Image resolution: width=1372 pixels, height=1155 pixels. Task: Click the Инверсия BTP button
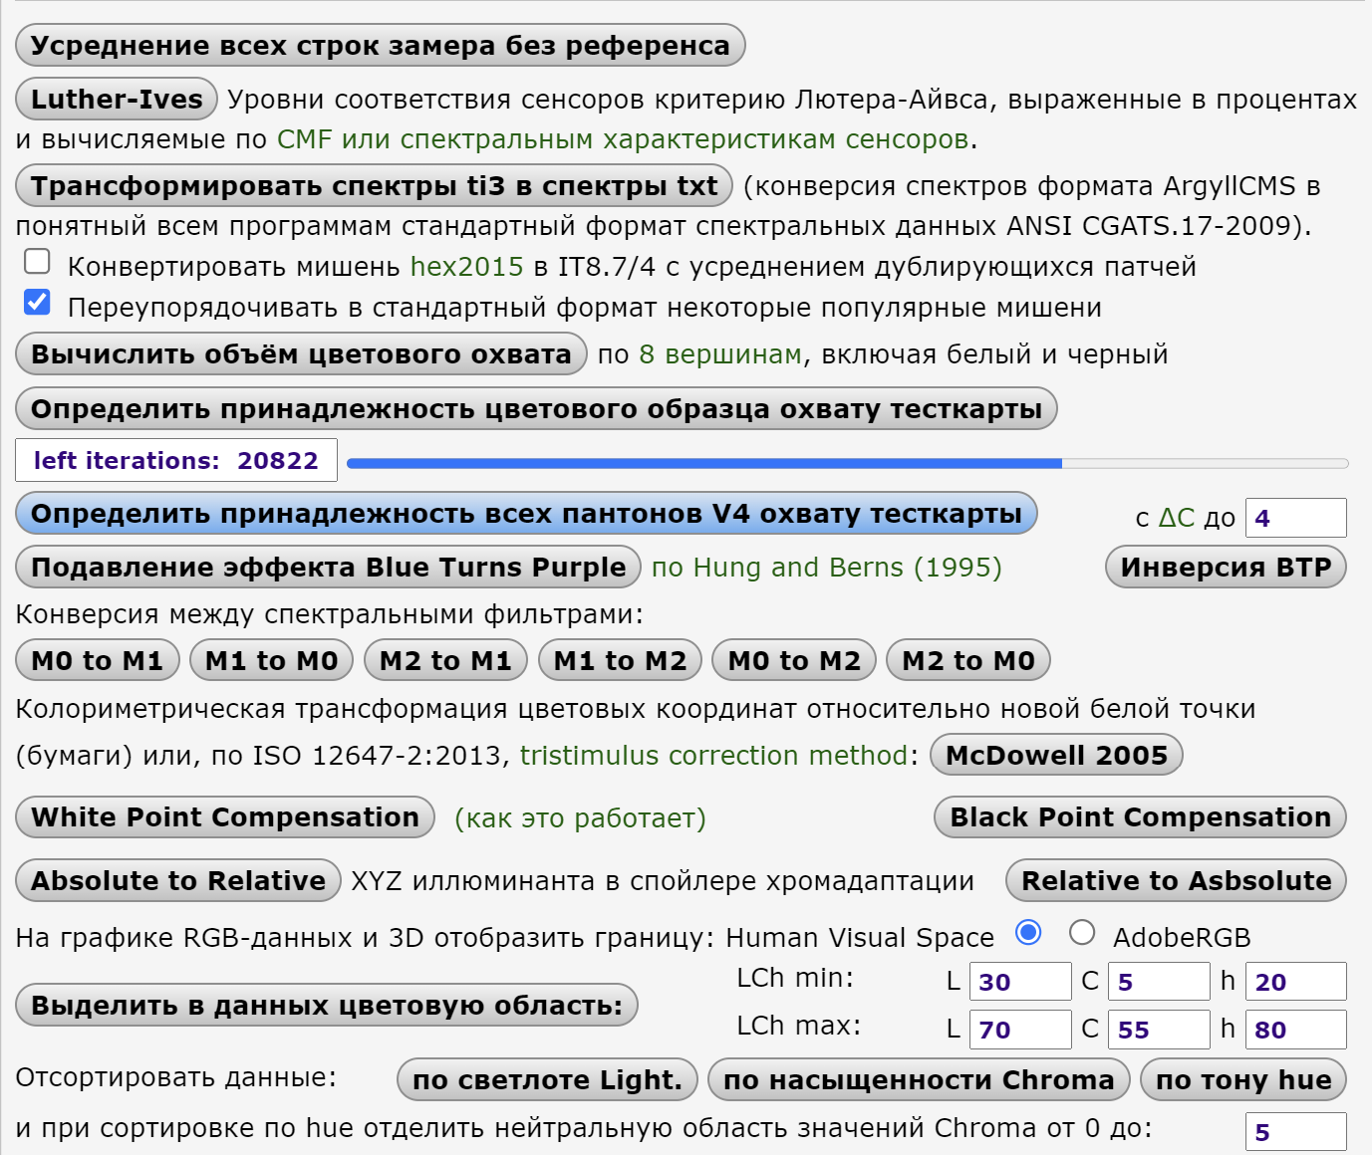pos(1226,568)
